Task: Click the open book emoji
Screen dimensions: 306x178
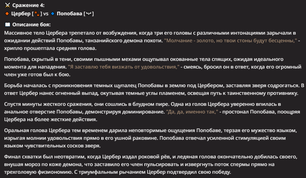Action: tap(7, 25)
